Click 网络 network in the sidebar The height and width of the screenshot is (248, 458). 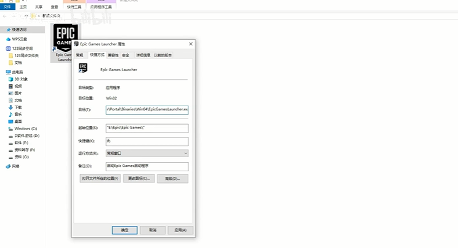pos(16,166)
